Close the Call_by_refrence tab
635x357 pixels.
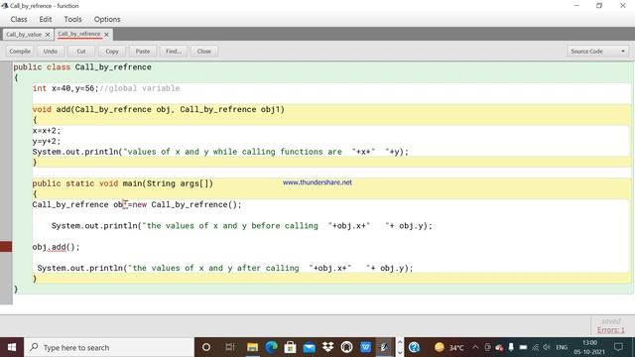point(106,35)
